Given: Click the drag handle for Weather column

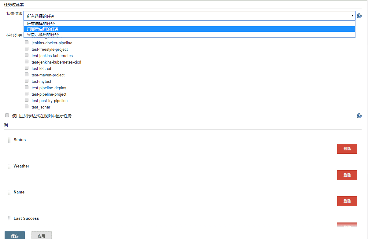Looking at the screenshot, I should pos(9,167).
